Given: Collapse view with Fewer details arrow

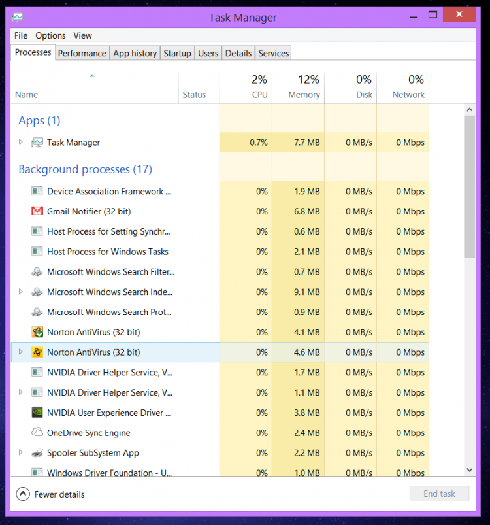Looking at the screenshot, I should click(x=23, y=494).
